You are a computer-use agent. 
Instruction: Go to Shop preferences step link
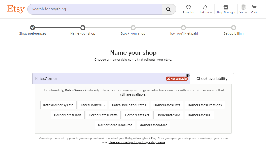33,33
